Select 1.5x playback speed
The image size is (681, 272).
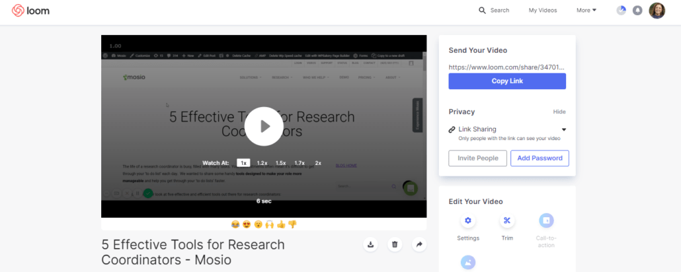point(280,163)
